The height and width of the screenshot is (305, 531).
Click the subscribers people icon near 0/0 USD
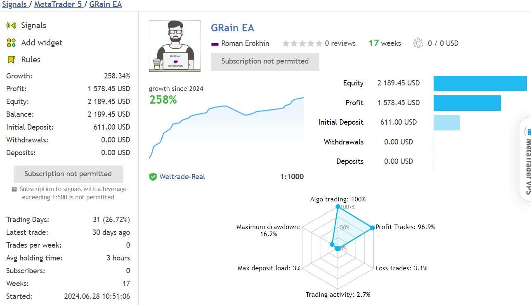tap(419, 43)
